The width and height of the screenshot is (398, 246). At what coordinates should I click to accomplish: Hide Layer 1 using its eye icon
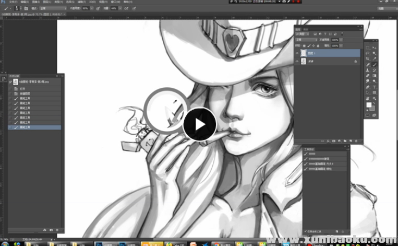click(x=297, y=53)
